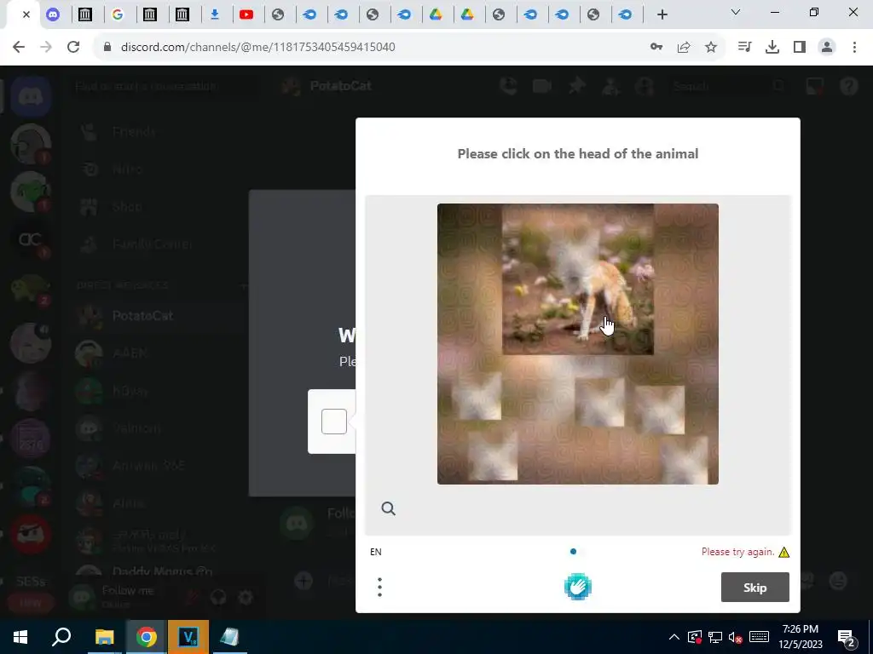Open a new browser tab

[x=662, y=14]
